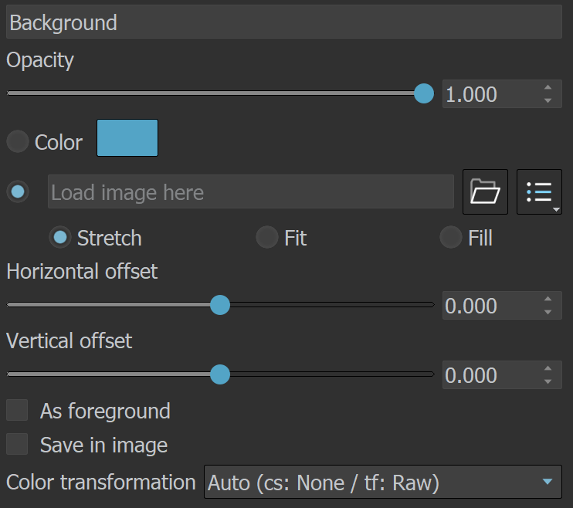Enable the Save in image checkbox

pyautogui.click(x=17, y=444)
